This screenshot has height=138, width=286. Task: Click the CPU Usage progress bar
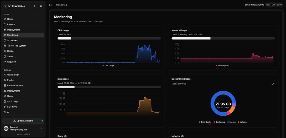109,38
